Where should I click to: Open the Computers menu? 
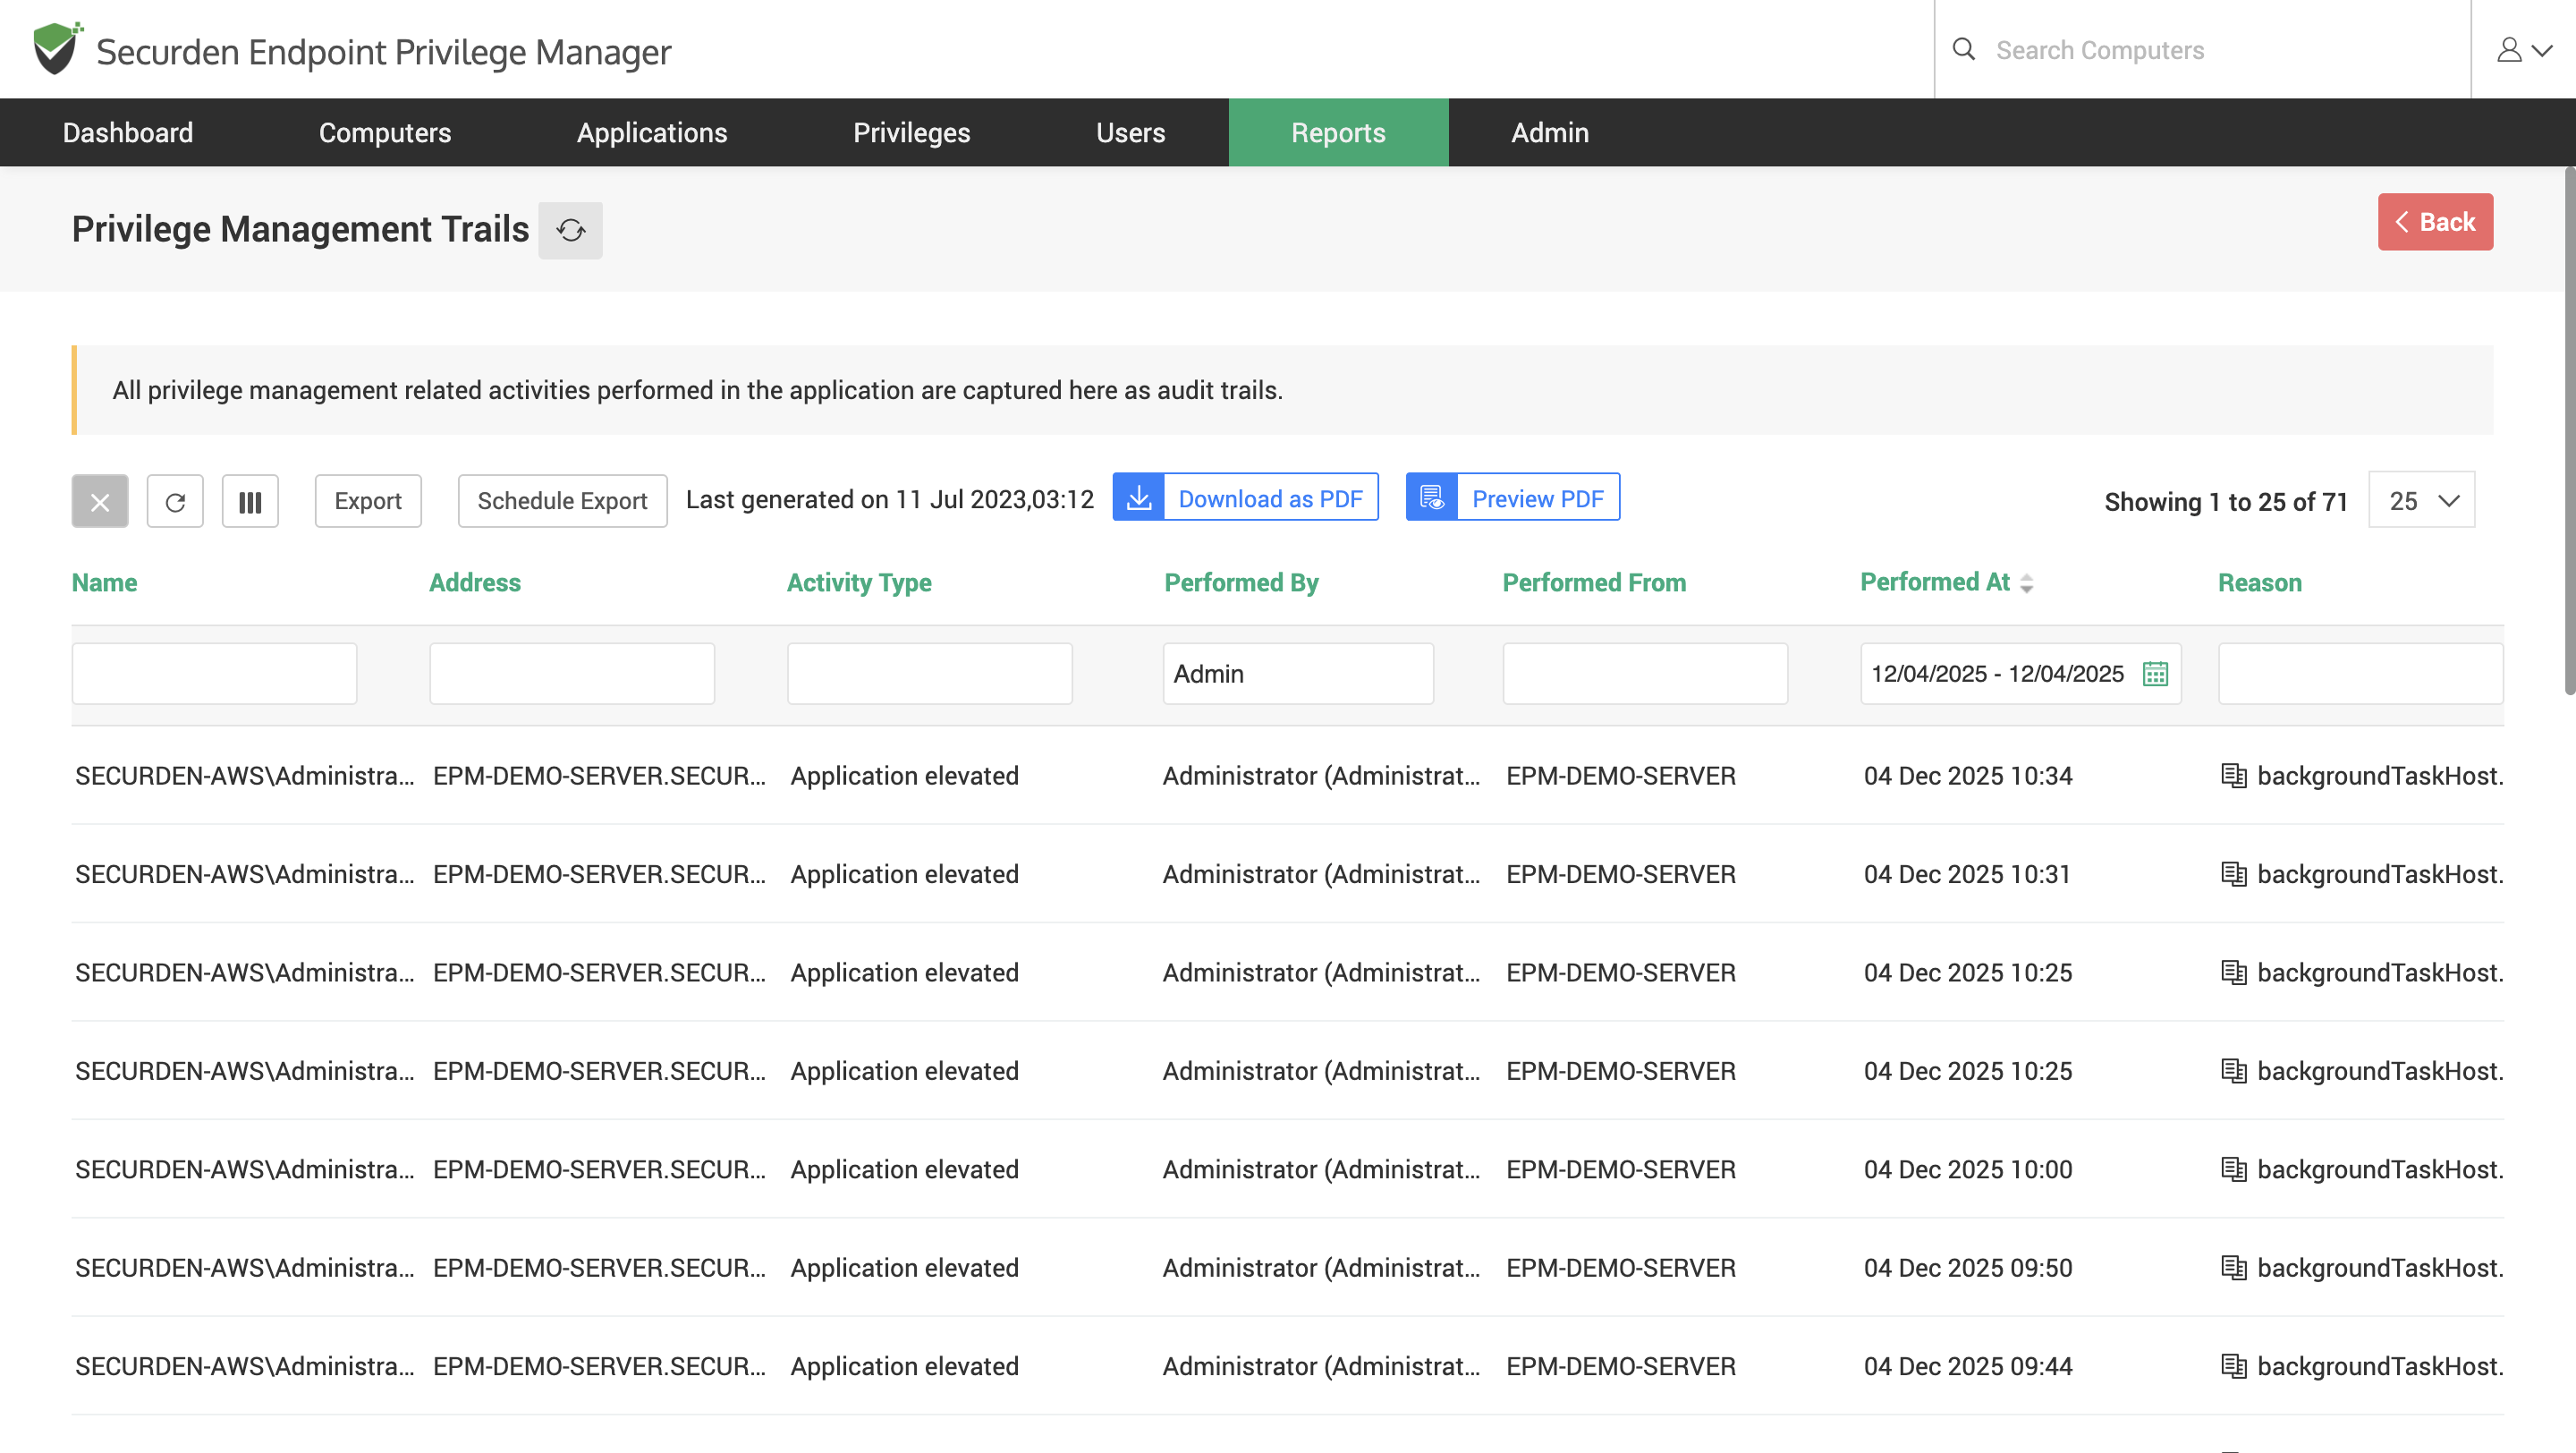(x=385, y=132)
